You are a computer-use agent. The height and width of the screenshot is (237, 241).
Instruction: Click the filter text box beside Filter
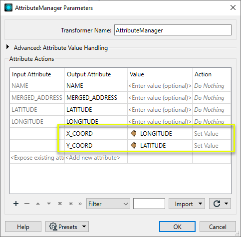(149, 204)
